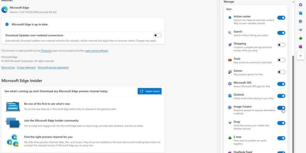
Task: Click the Learn more button
Action: pos(149,91)
